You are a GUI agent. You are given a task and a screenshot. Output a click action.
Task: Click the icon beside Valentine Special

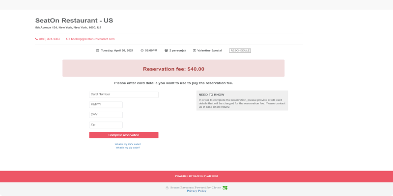pos(195,50)
